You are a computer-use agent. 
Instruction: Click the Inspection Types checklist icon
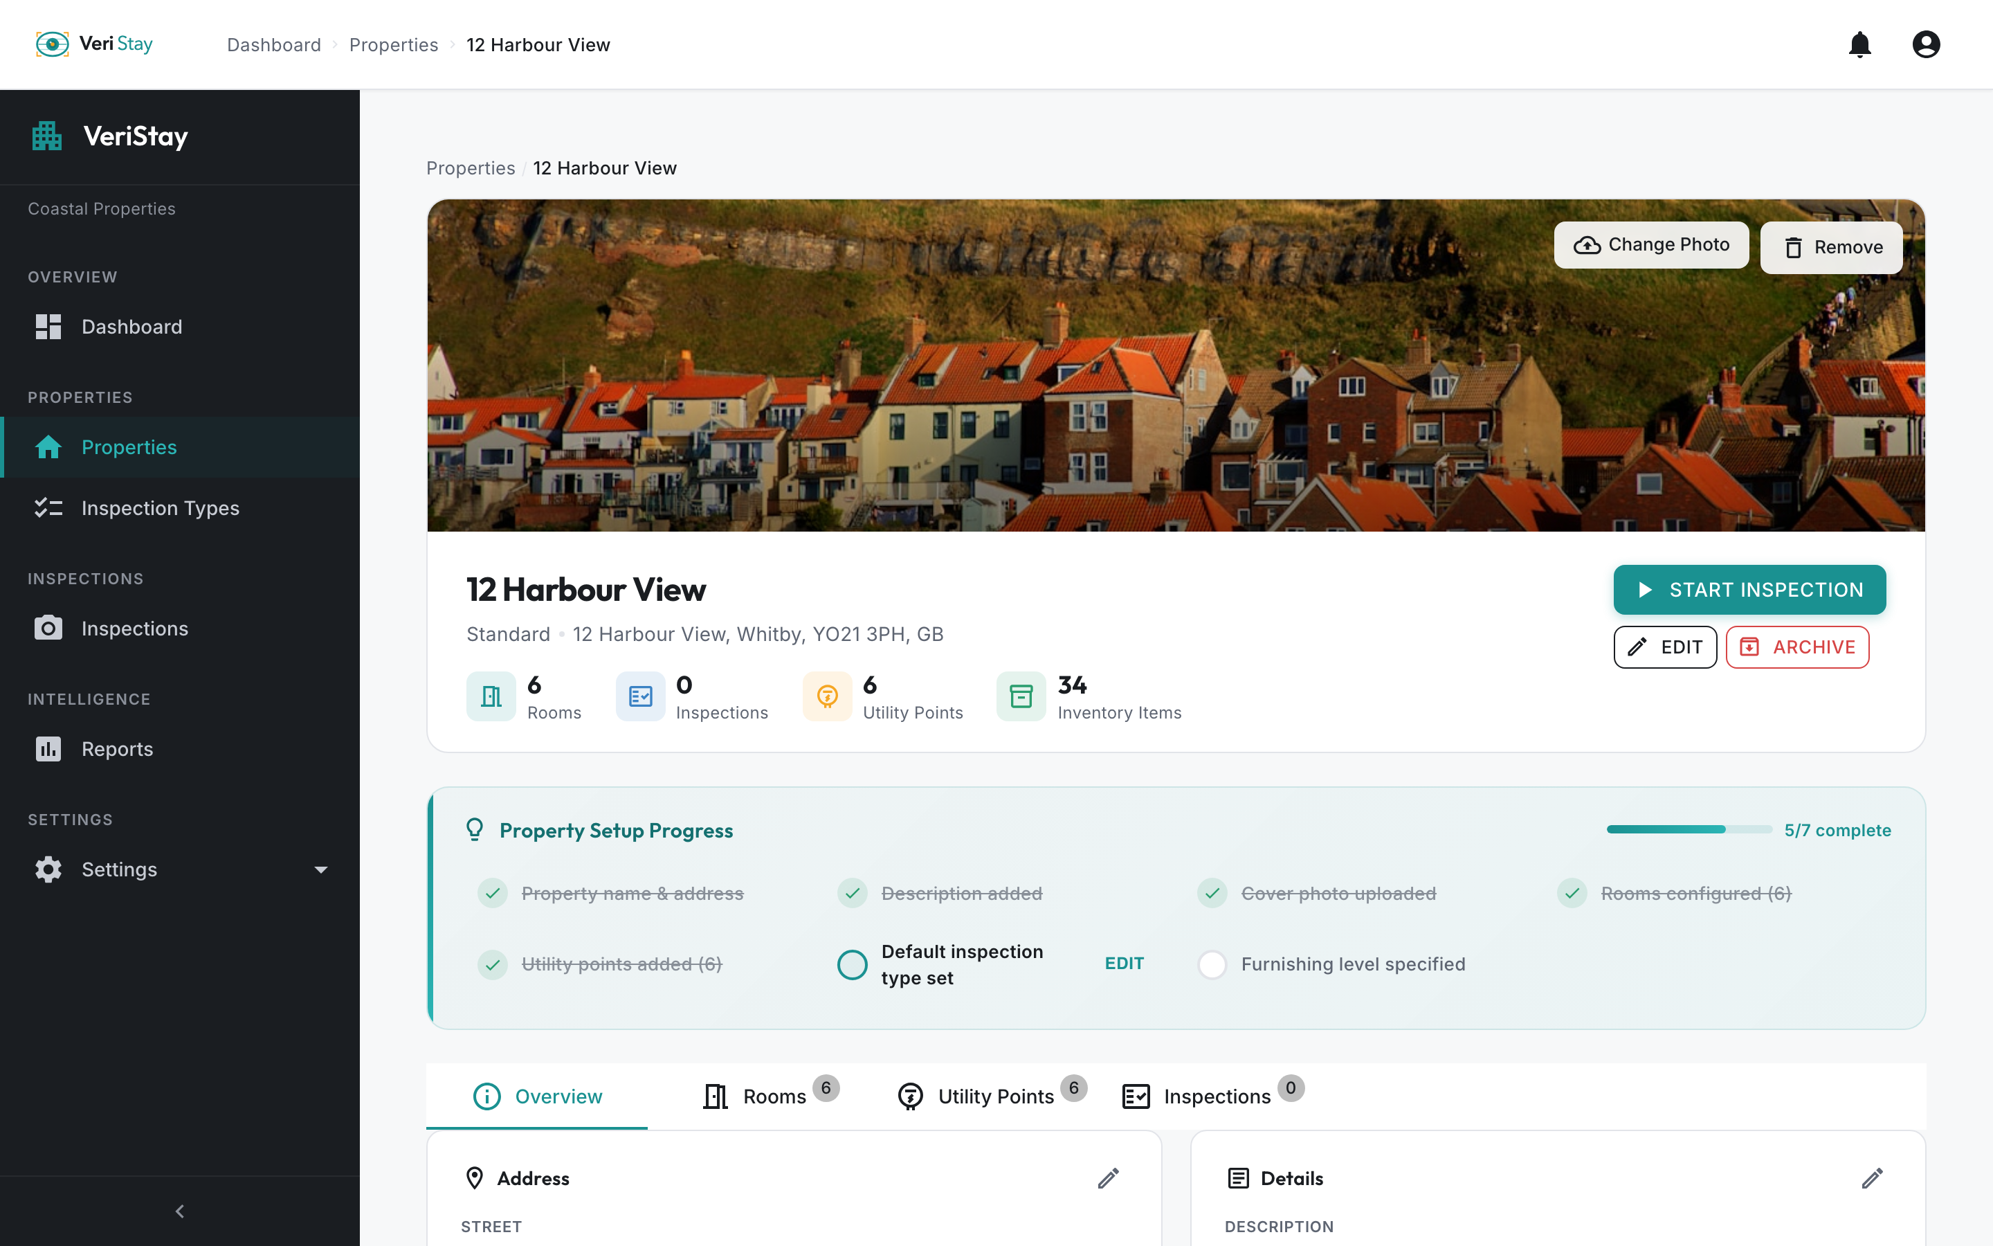tap(48, 507)
